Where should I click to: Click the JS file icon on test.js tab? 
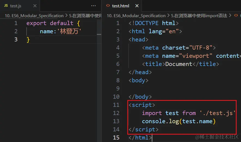coord(6,6)
